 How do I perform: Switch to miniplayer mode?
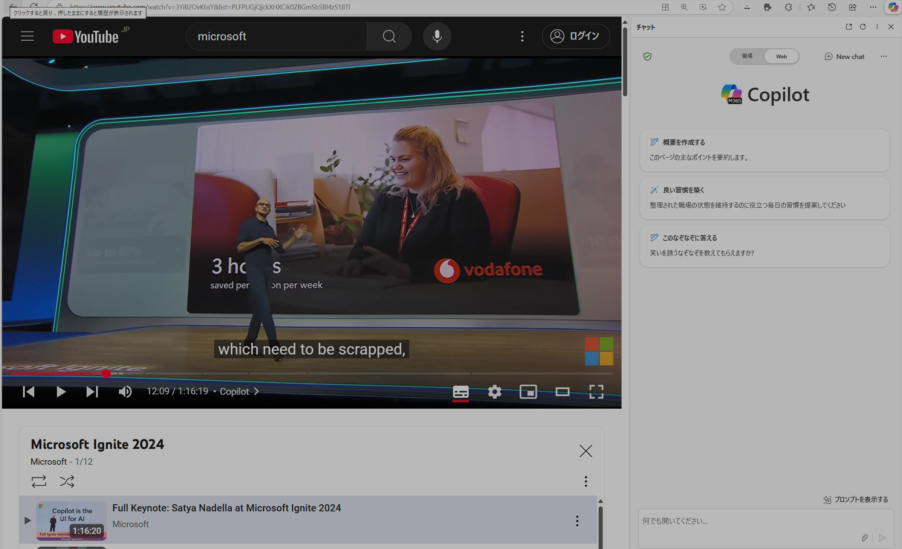528,392
